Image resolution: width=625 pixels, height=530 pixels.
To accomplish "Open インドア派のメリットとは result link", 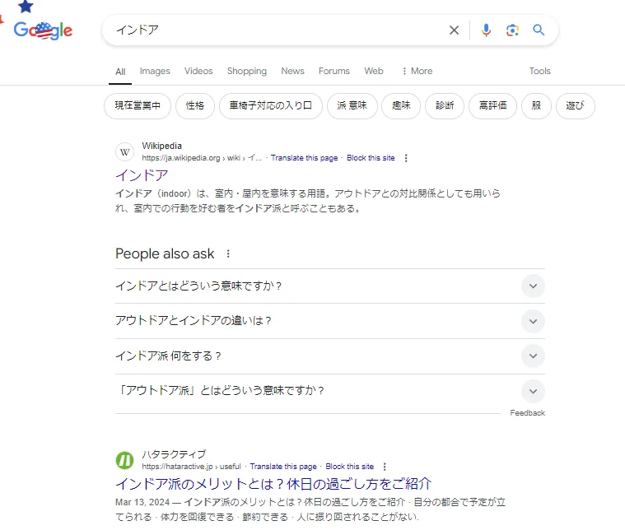I will coord(273,484).
